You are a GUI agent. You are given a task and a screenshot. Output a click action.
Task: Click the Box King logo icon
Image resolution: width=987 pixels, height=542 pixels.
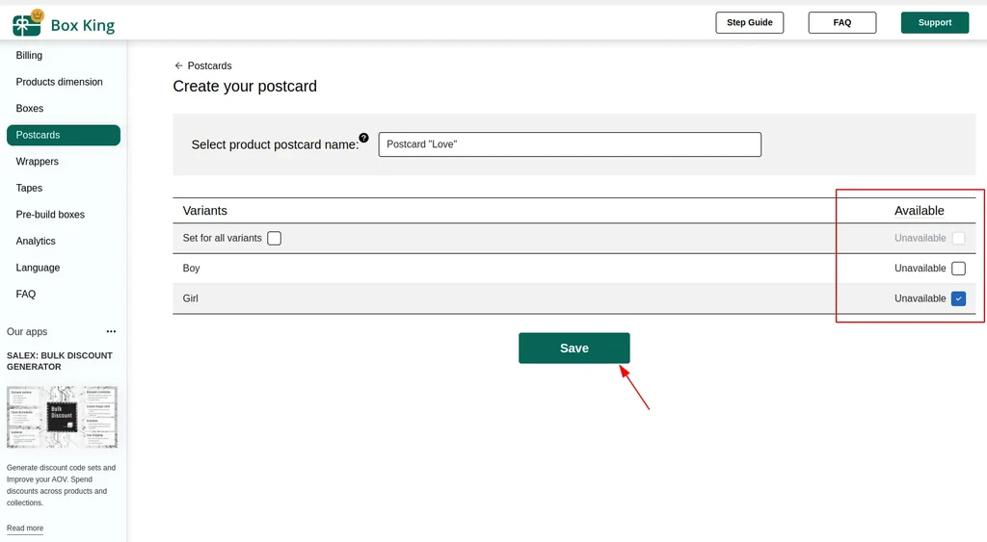tap(28, 23)
